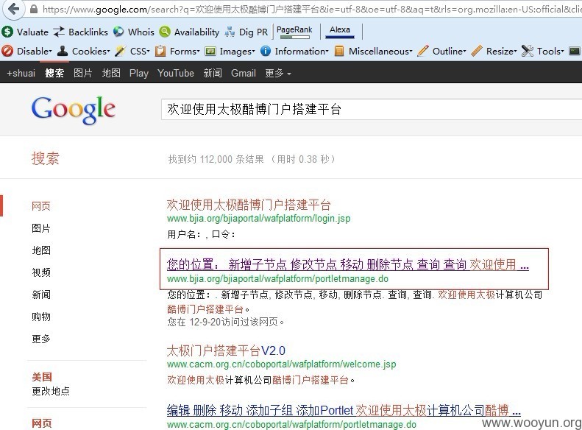Screen dimensions: 582x430
Task: Click the Availability magnifier icon
Action: click(165, 32)
